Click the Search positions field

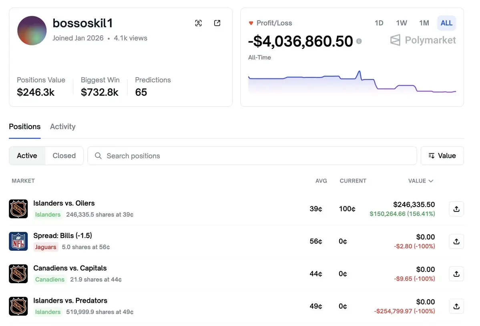(x=252, y=156)
